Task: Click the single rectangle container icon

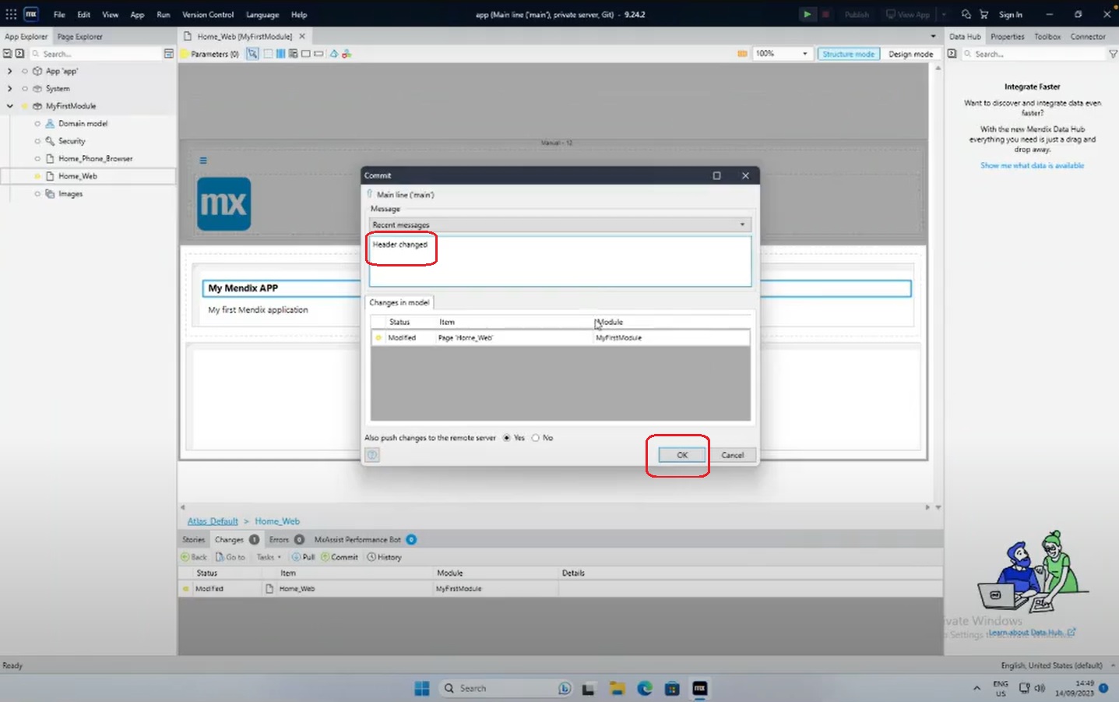Action: [x=306, y=54]
